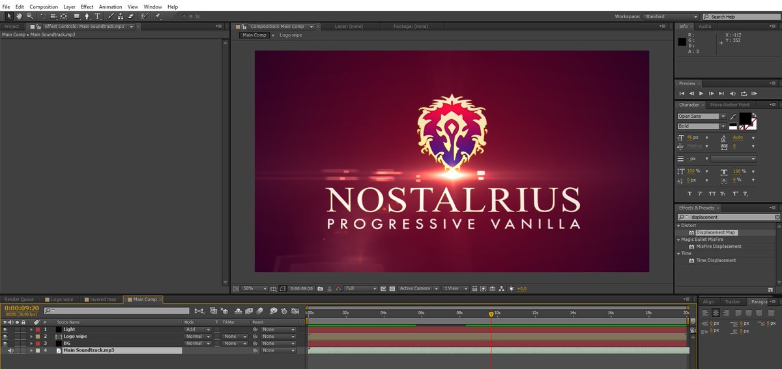This screenshot has height=369, width=782.
Task: Switch to the Audio panel tab
Action: [x=704, y=26]
